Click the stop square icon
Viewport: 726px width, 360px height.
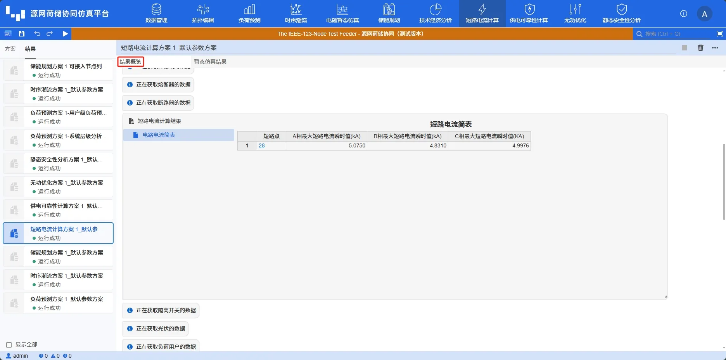(x=685, y=48)
